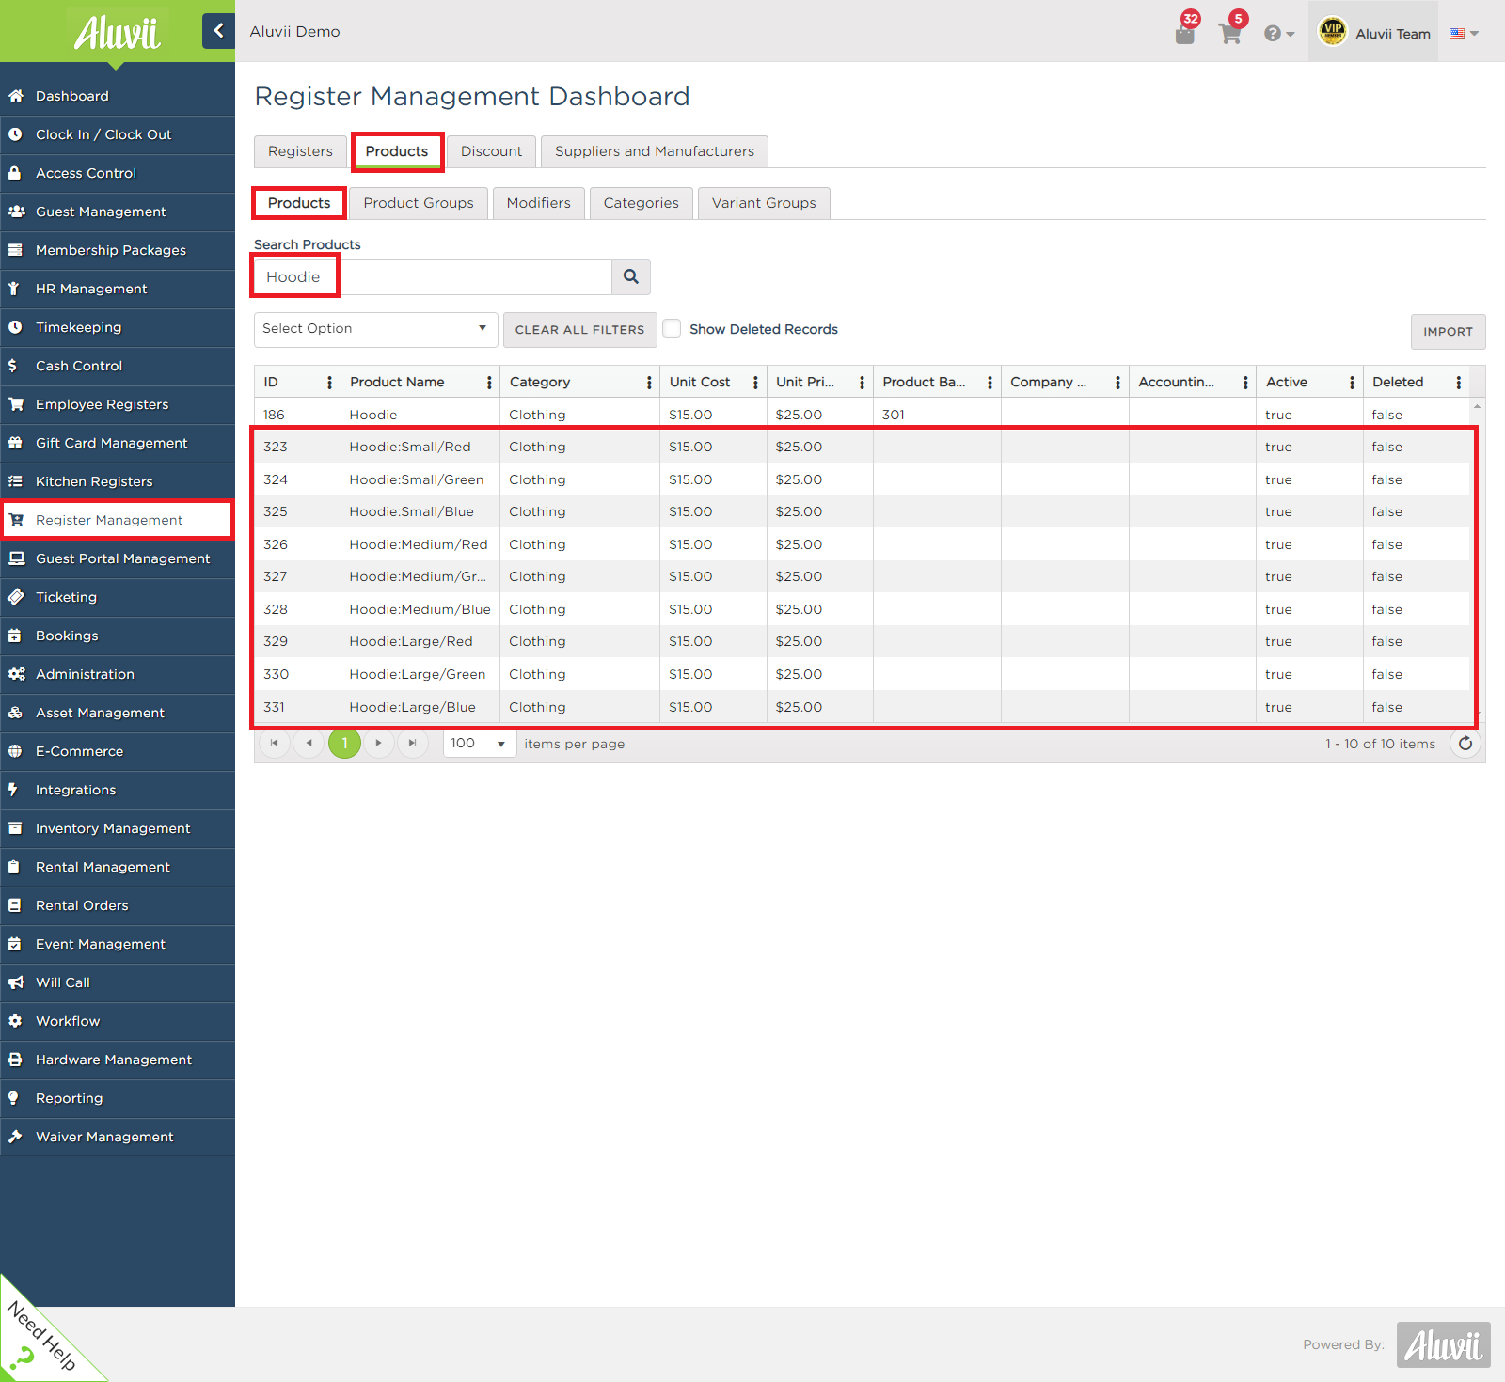Click the Aluvii logo in sidebar
Image resolution: width=1505 pixels, height=1382 pixels.
[117, 34]
